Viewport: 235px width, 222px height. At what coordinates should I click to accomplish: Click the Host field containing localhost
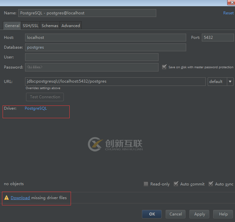pyautogui.click(x=105, y=38)
